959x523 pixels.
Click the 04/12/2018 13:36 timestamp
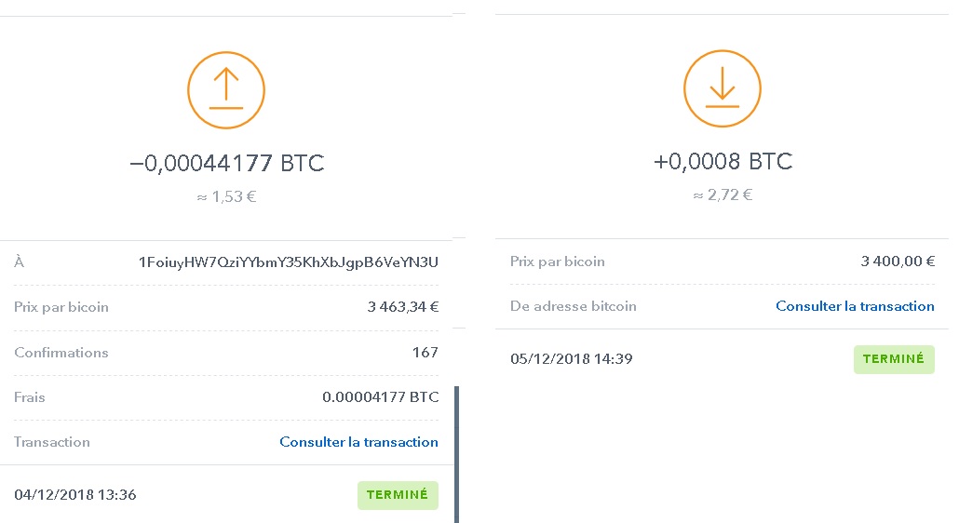pyautogui.click(x=75, y=495)
